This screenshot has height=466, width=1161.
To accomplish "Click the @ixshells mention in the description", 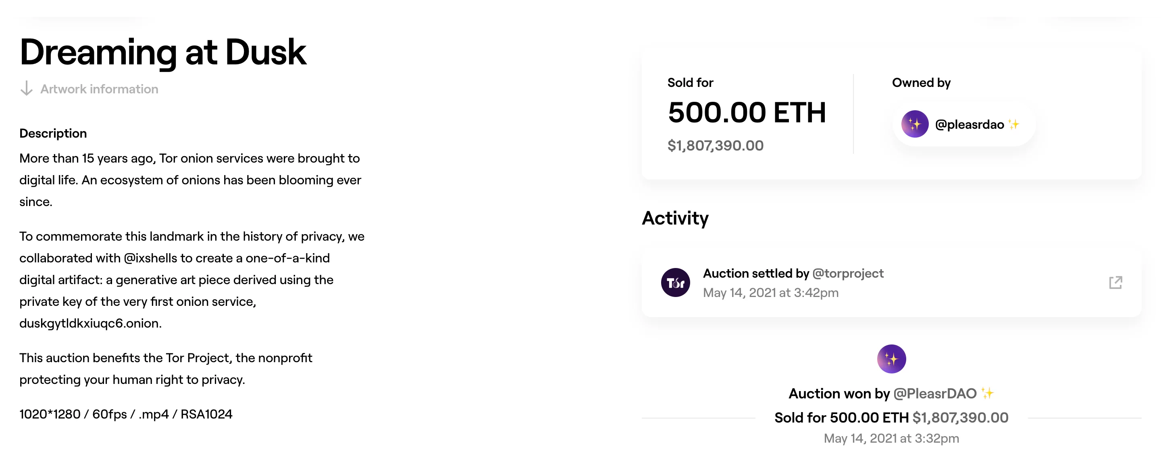I will tap(150, 258).
